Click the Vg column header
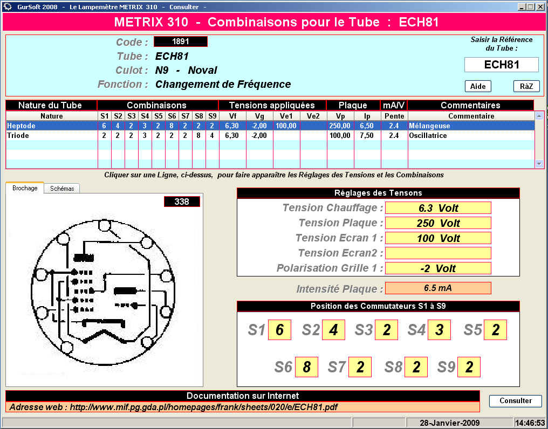Screen dimensions: 548x429 tap(259, 116)
